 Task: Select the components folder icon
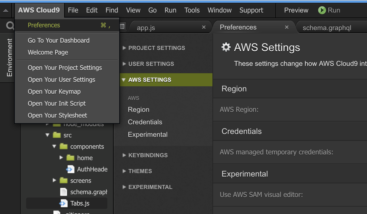click(64, 146)
